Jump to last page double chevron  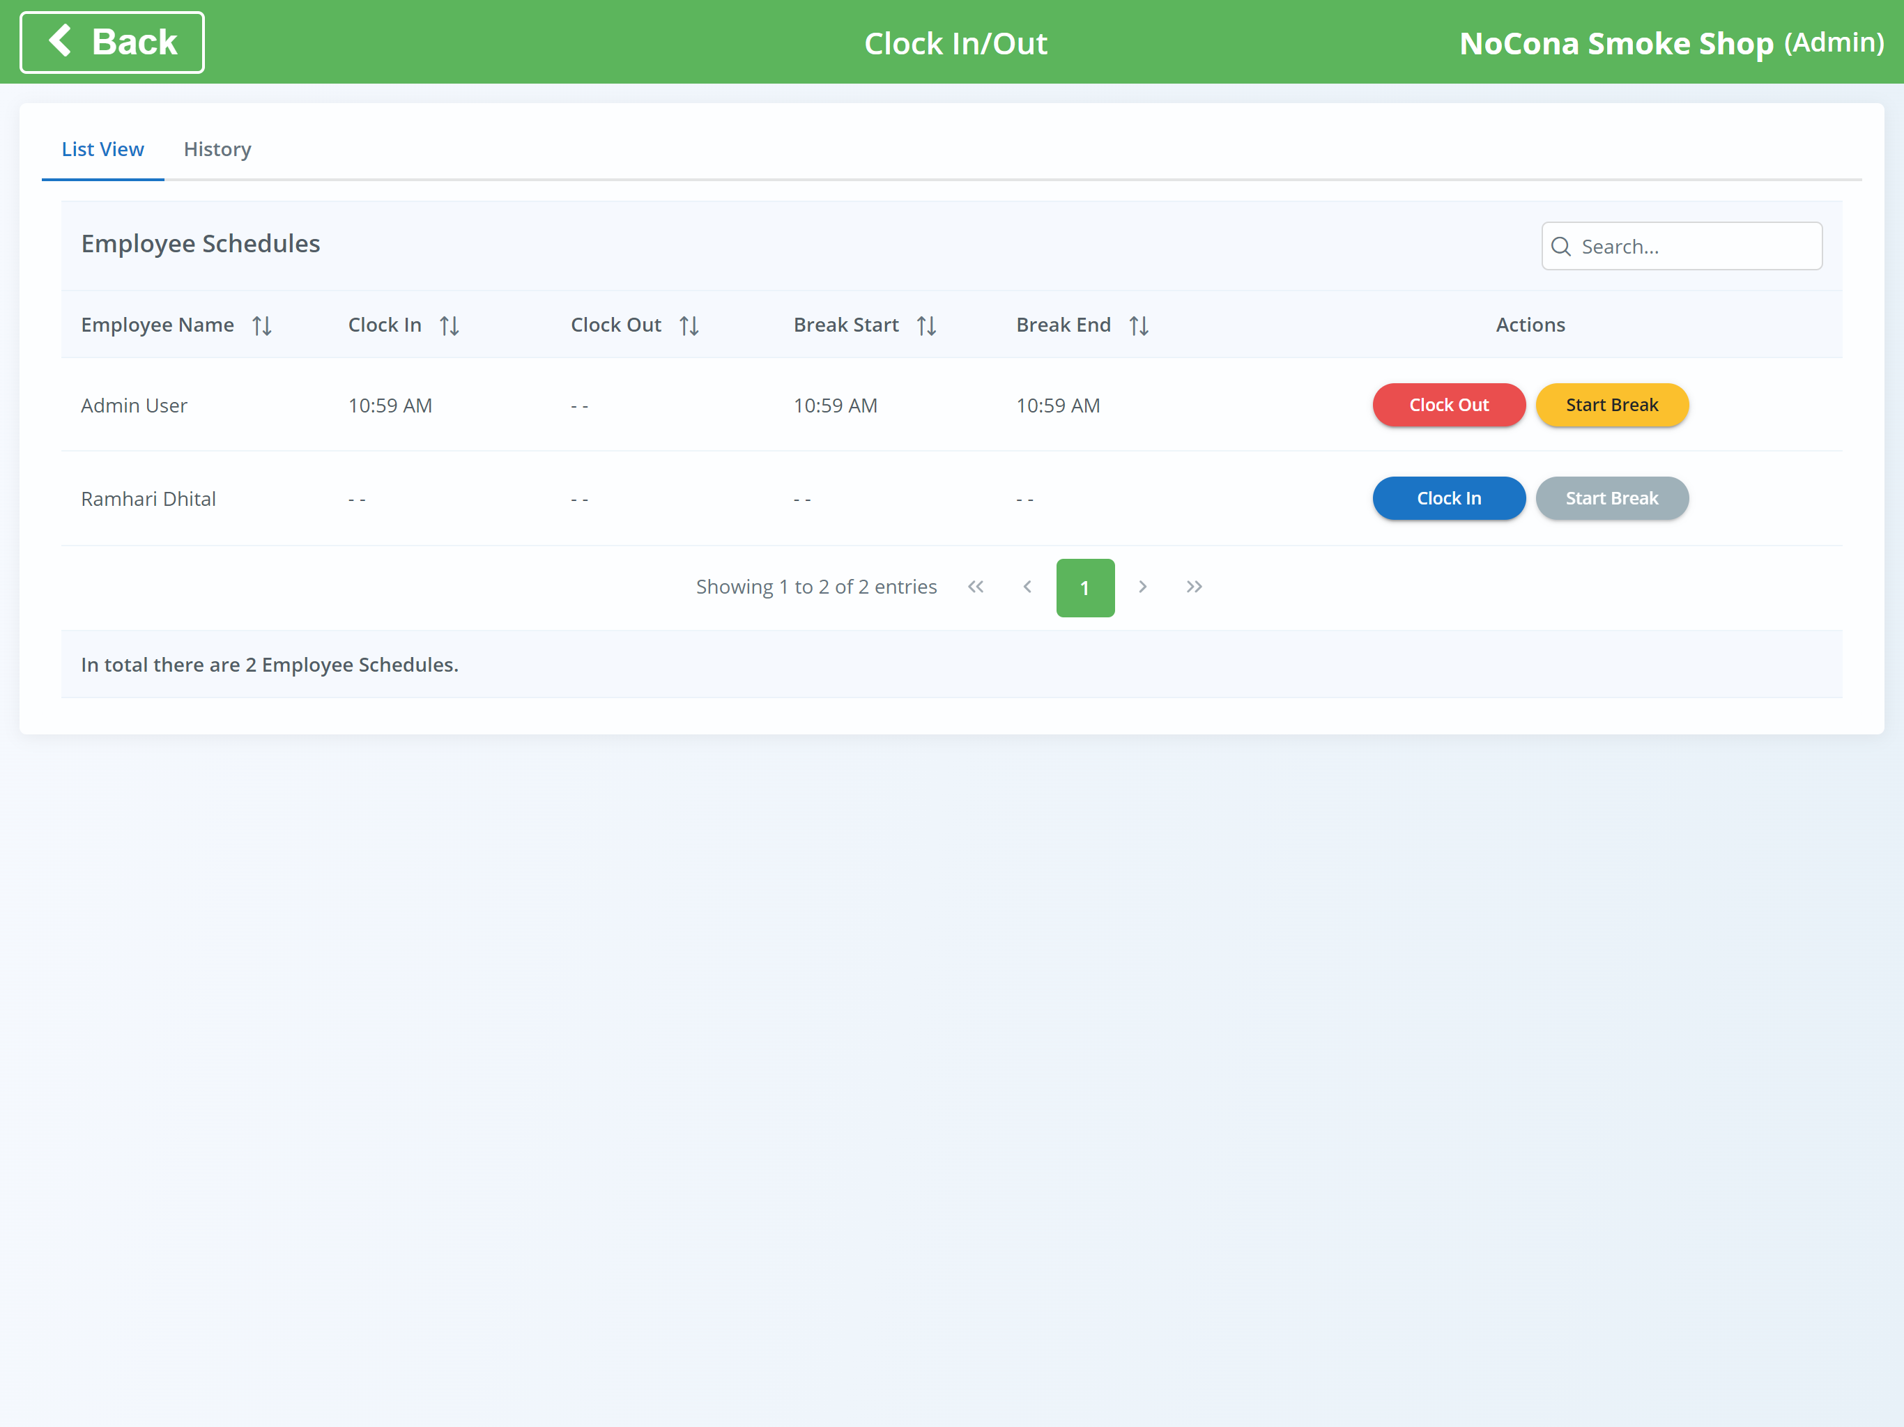[1194, 587]
